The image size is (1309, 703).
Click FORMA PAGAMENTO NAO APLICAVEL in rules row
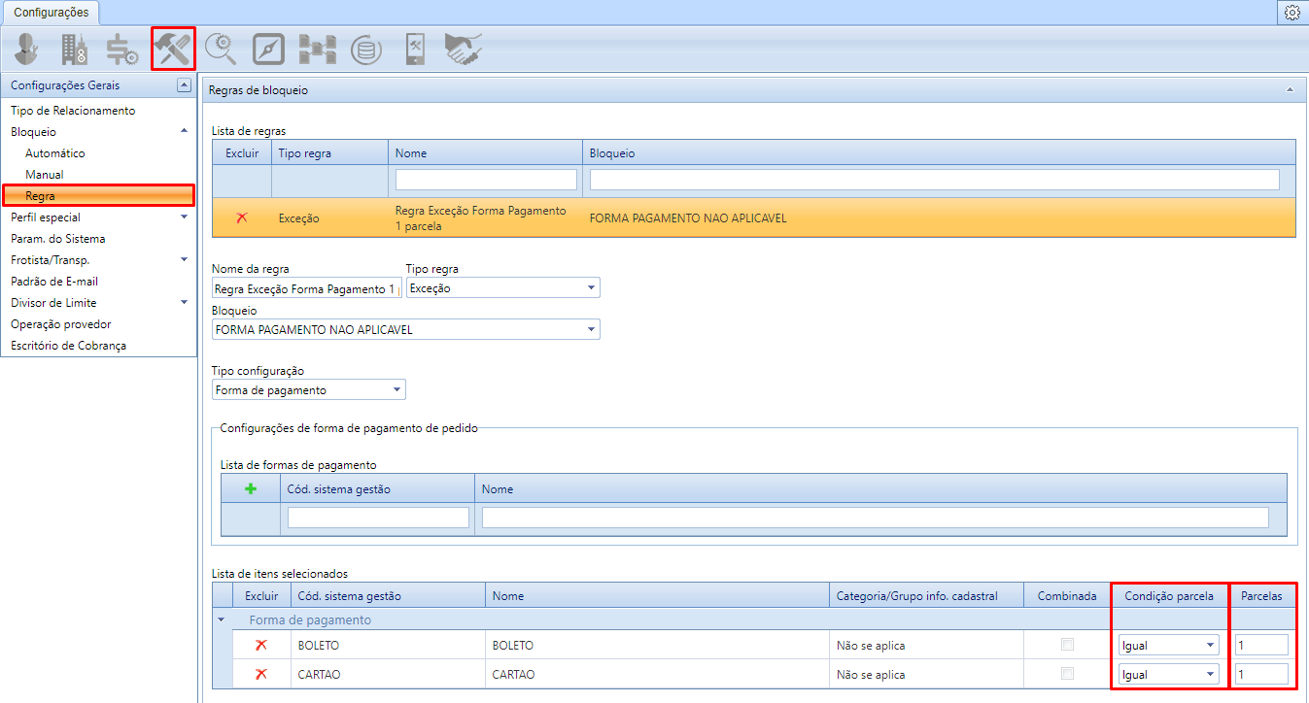[688, 218]
